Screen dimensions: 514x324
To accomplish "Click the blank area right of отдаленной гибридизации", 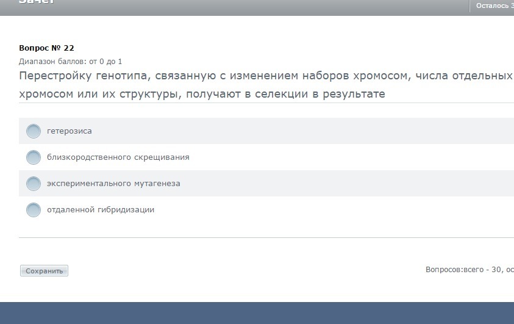I will pos(335,210).
